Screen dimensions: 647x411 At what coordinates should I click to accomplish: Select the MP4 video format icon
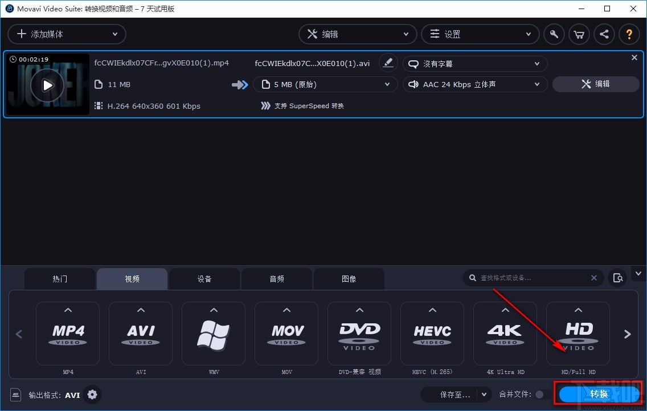pos(68,334)
